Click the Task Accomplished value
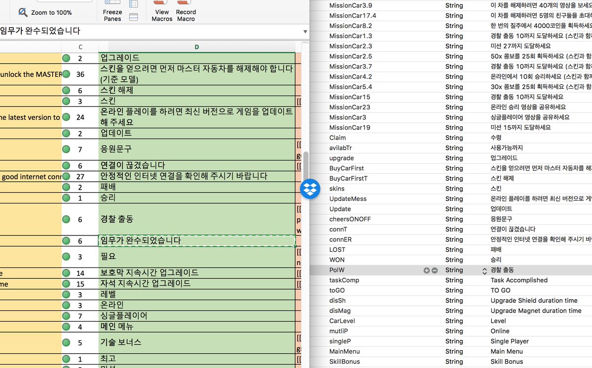 point(519,280)
